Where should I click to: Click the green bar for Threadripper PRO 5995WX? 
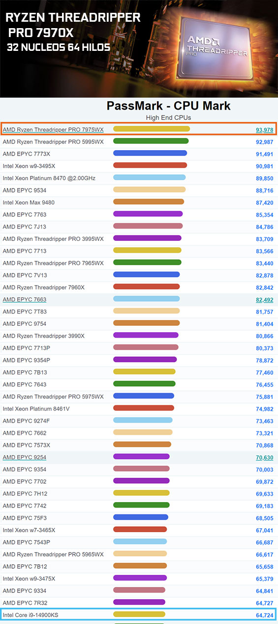(151, 141)
